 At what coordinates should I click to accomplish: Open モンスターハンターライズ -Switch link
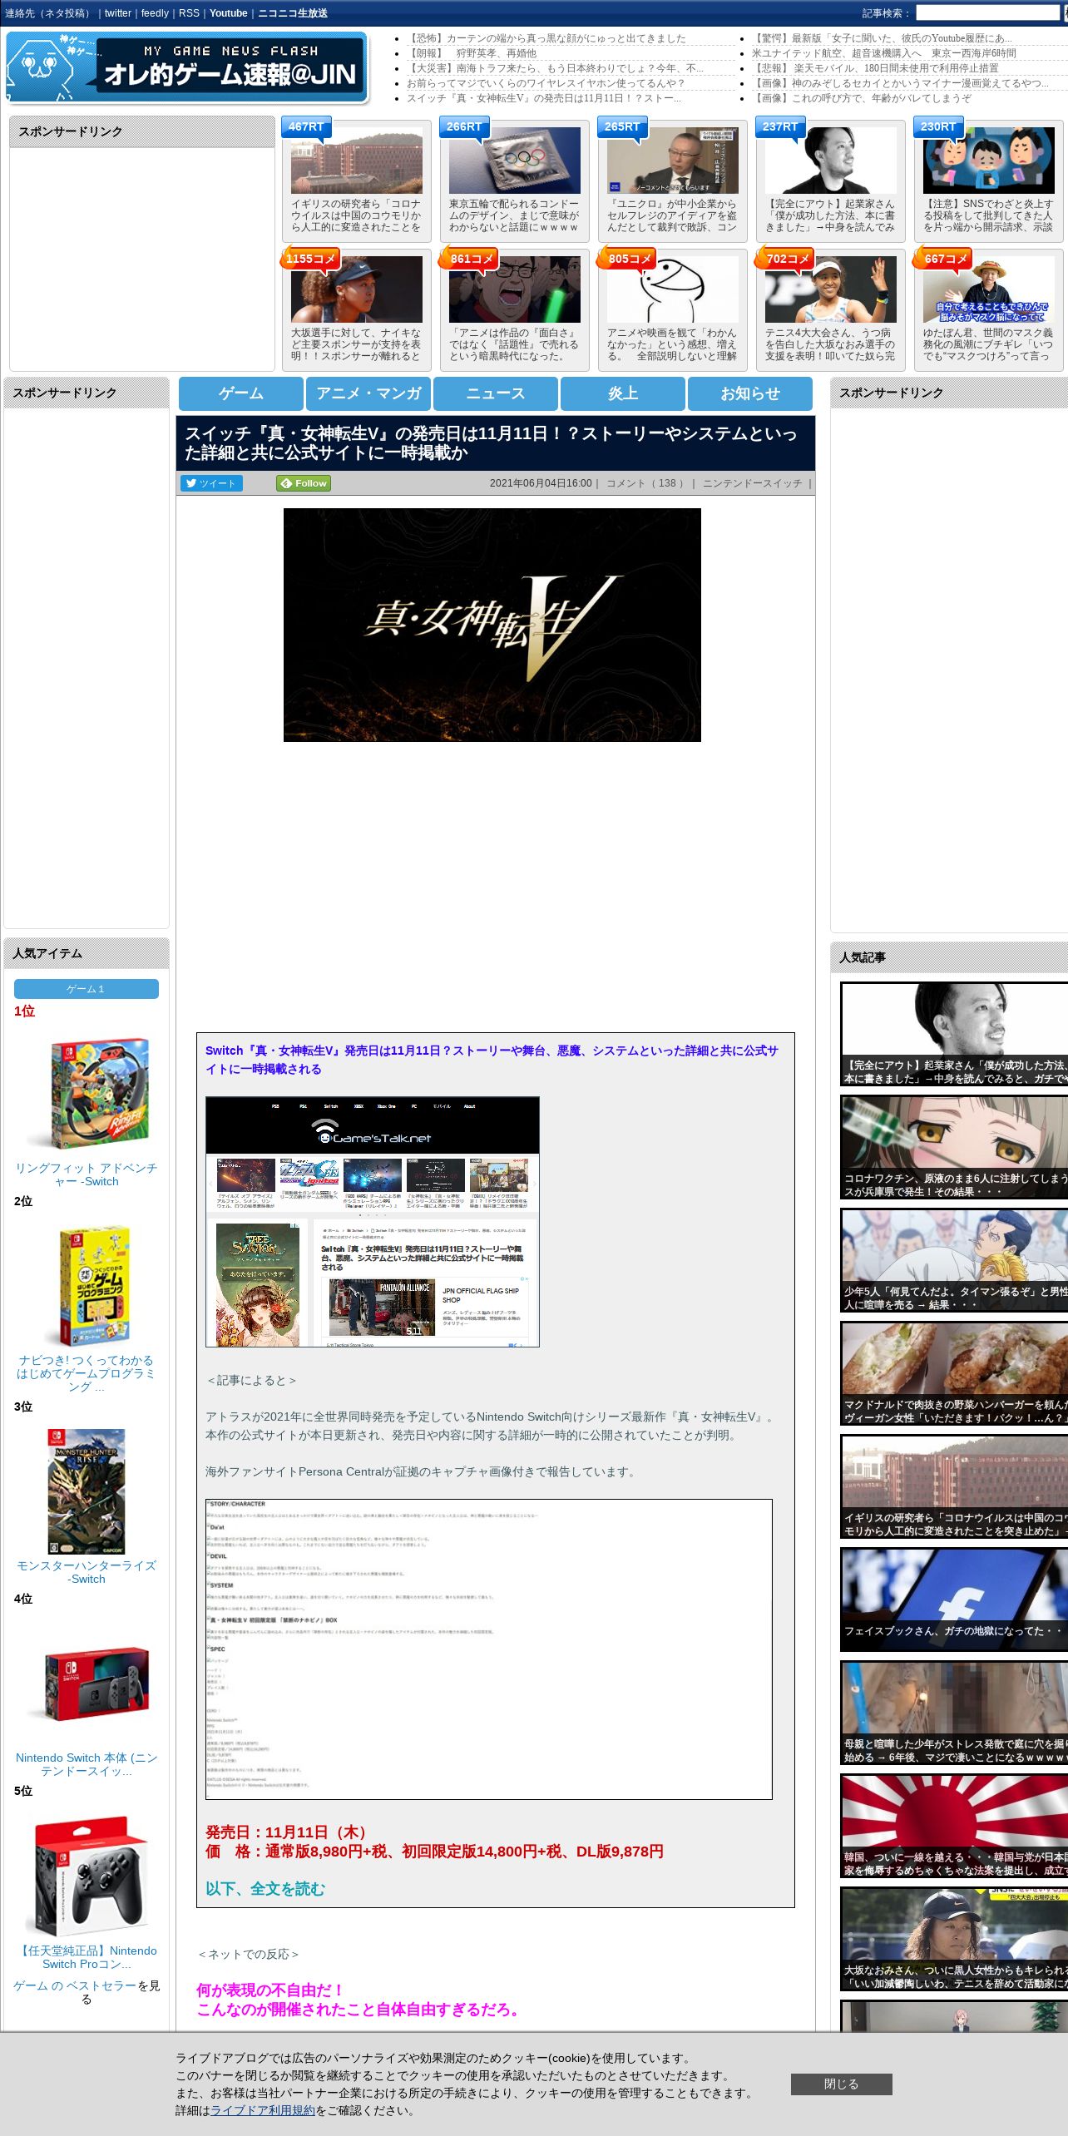pyautogui.click(x=87, y=1572)
